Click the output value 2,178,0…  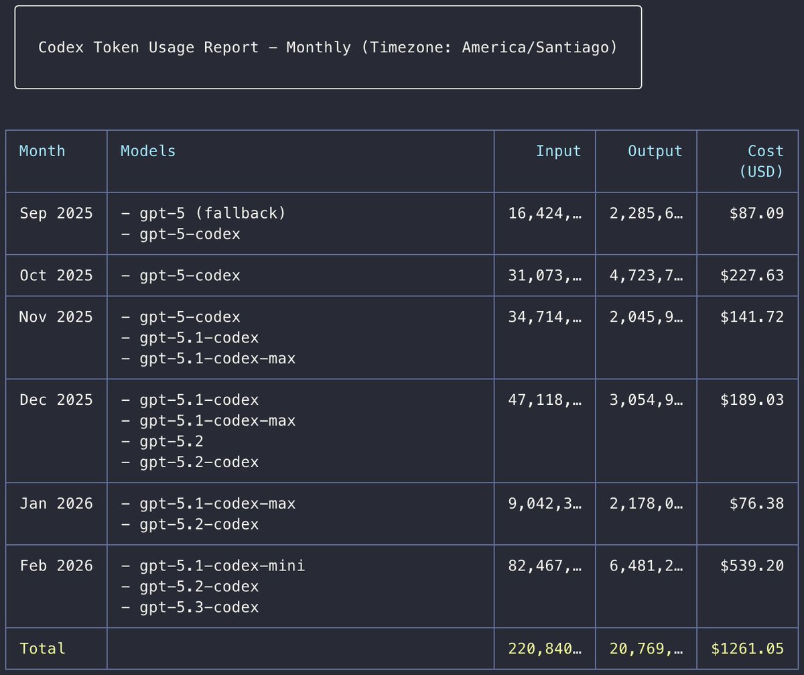[x=647, y=504]
